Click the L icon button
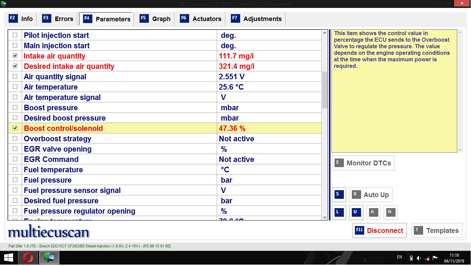471x266 pixels. coord(339,212)
